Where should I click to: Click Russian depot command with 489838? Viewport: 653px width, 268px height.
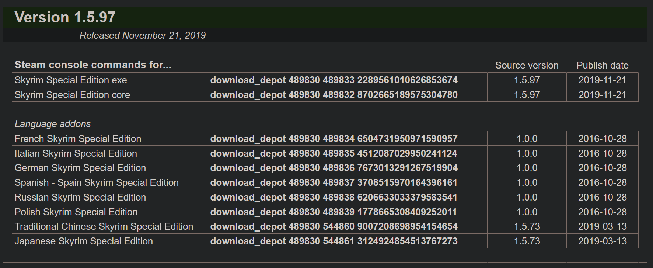pos(334,197)
